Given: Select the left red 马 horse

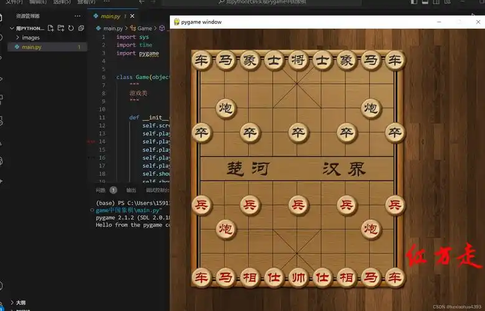Looking at the screenshot, I should 225,277.
